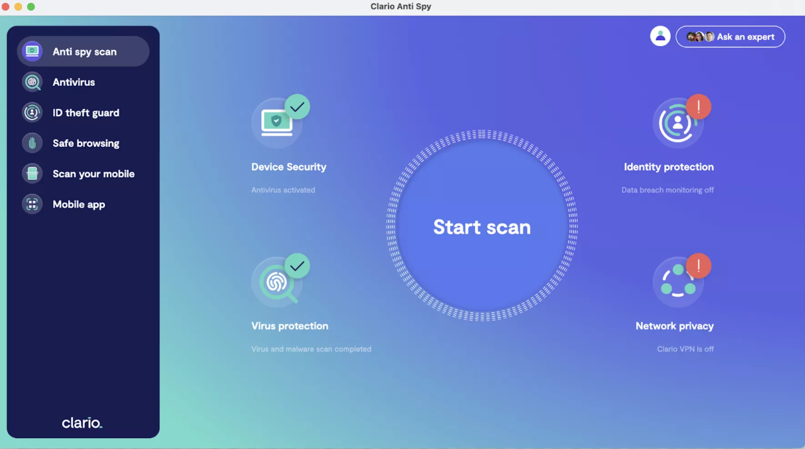This screenshot has width=805, height=449.
Task: Select Anti spy scan in the sidebar
Action: (x=83, y=51)
